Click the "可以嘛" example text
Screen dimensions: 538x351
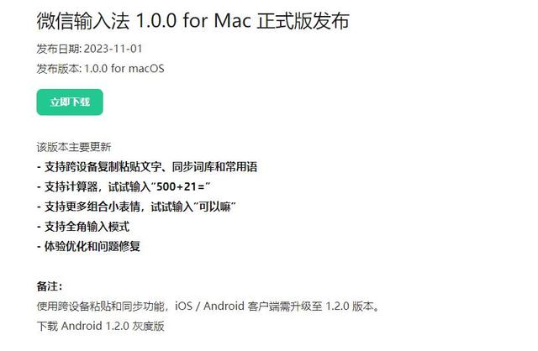pos(214,207)
